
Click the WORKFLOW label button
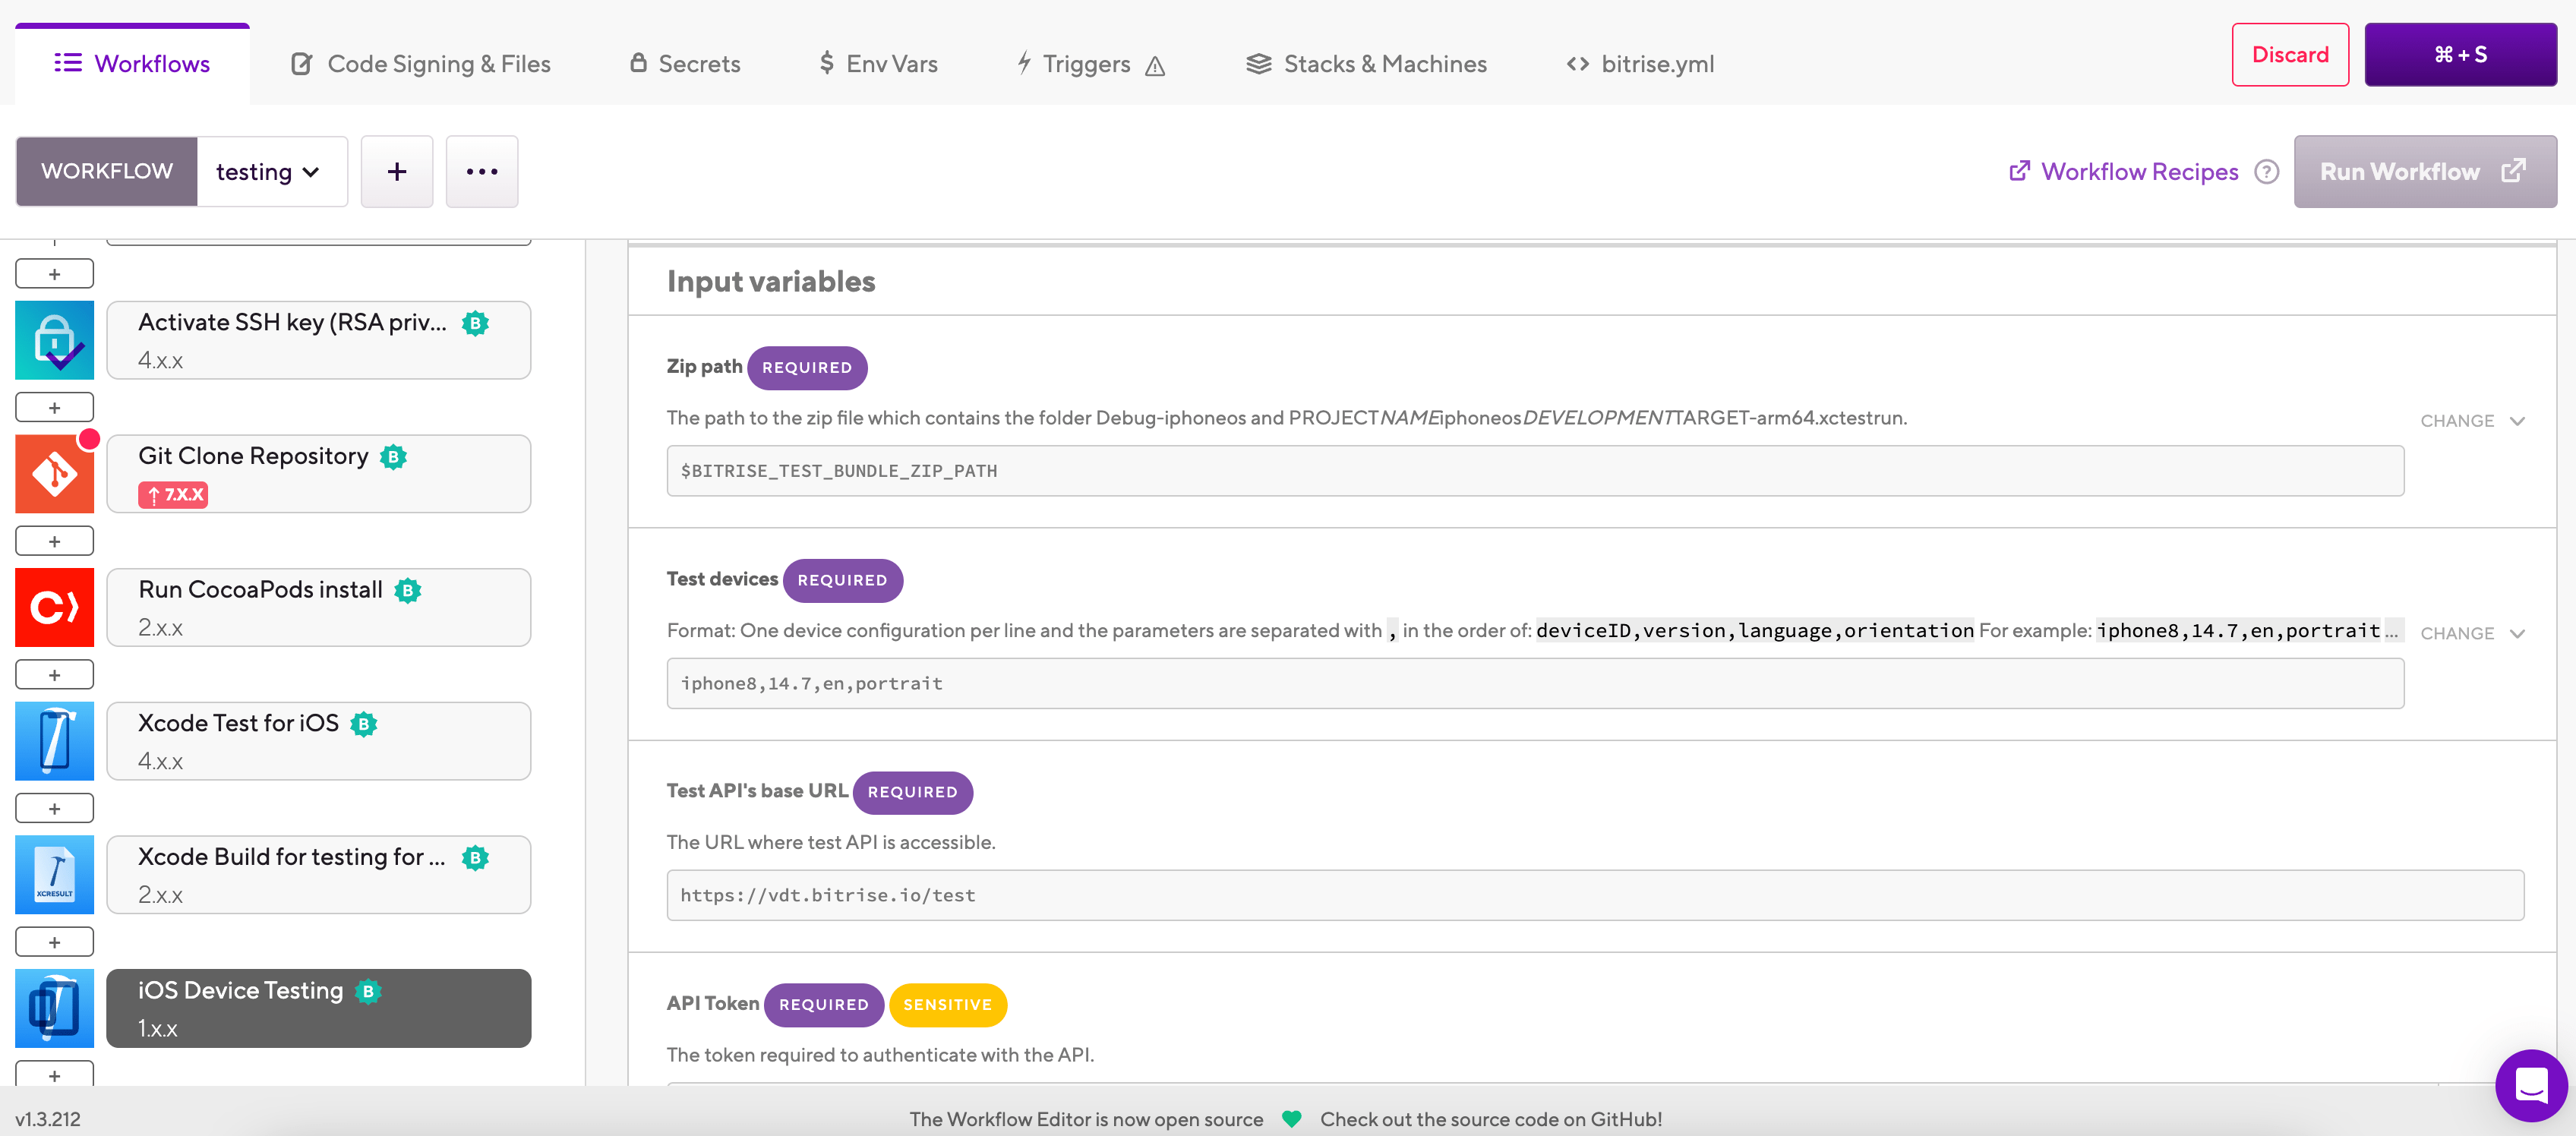[107, 172]
